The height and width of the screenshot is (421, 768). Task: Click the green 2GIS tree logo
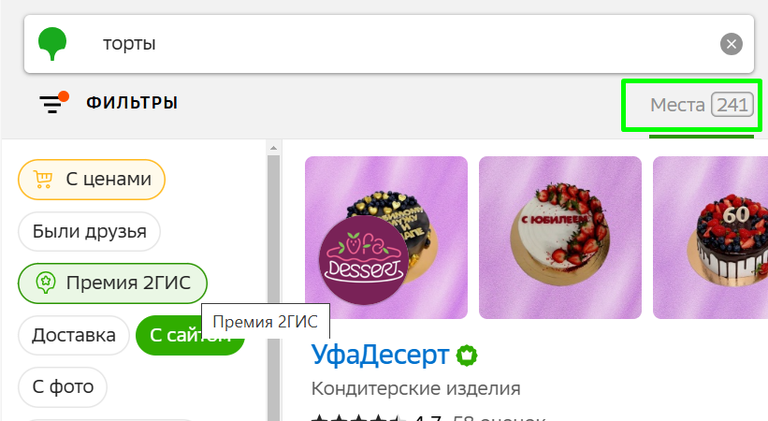(x=52, y=43)
